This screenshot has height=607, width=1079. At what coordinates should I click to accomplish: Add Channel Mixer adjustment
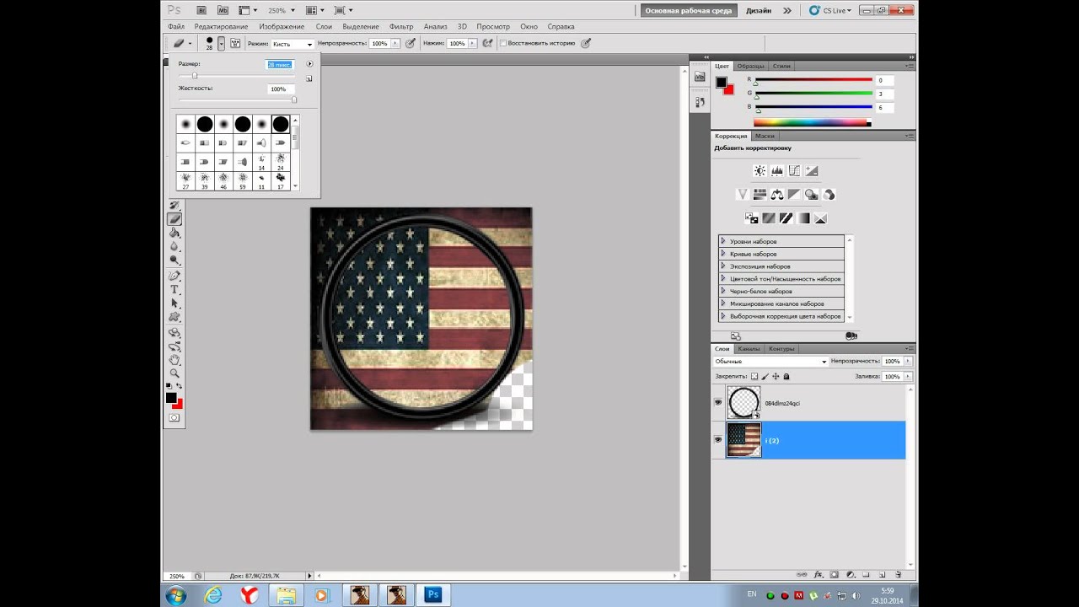click(829, 194)
